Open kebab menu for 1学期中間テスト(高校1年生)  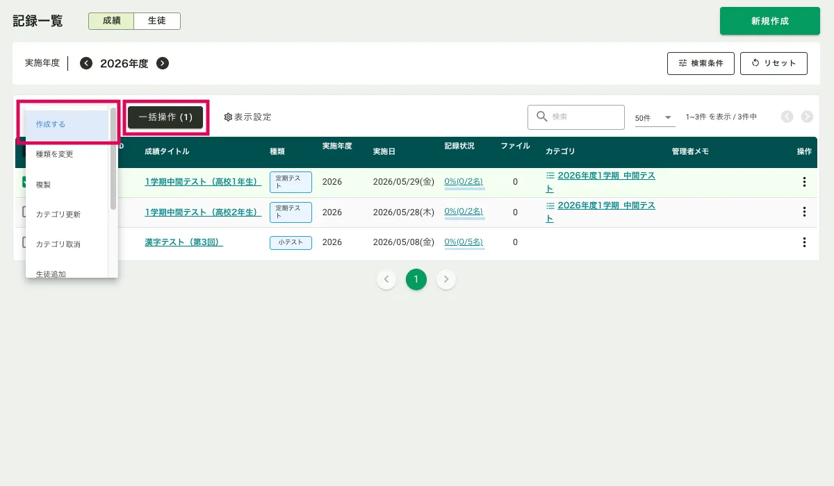(804, 182)
